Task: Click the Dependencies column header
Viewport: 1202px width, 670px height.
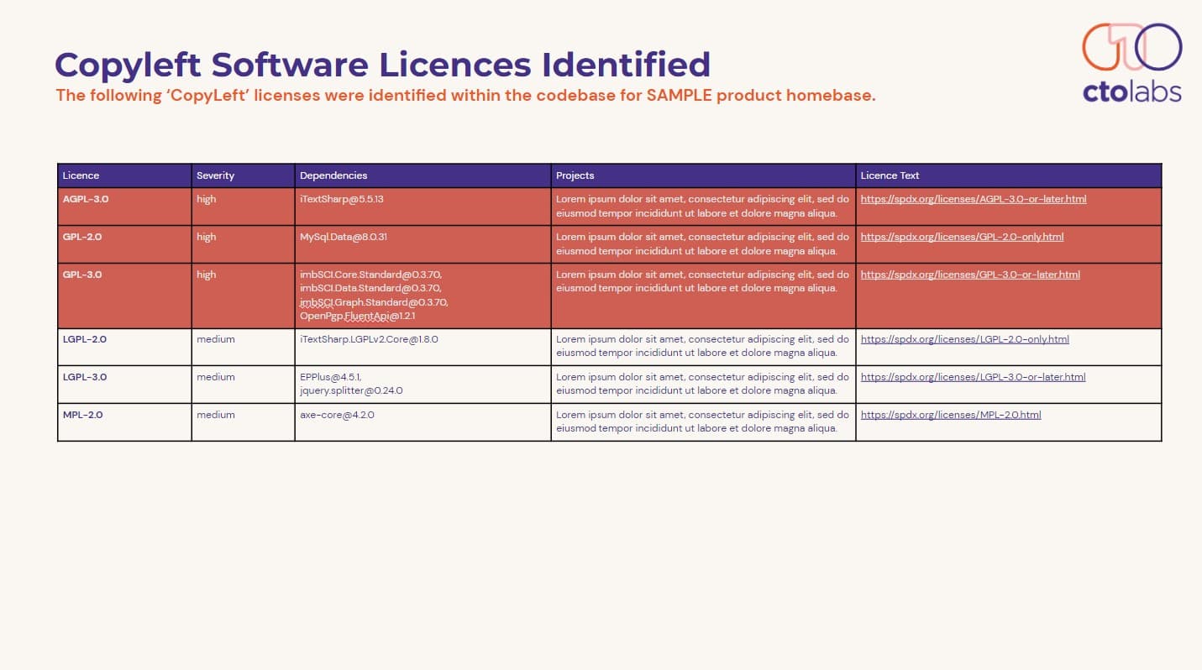Action: pyautogui.click(x=423, y=175)
